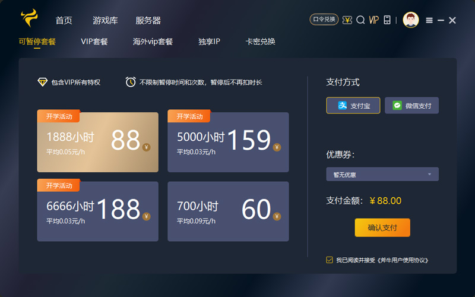Click the yuan coupon ticket icon
The image size is (475, 297).
[x=347, y=20]
